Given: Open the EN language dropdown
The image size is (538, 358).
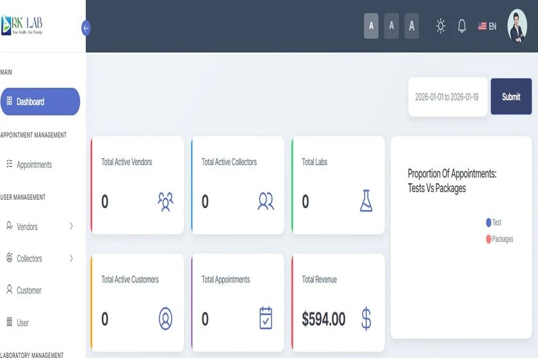Looking at the screenshot, I should pyautogui.click(x=487, y=26).
